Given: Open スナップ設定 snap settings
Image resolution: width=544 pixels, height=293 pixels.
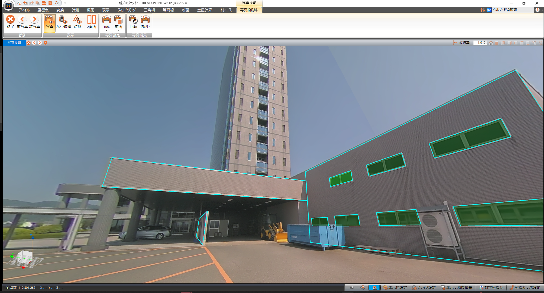Looking at the screenshot, I should [x=424, y=287].
